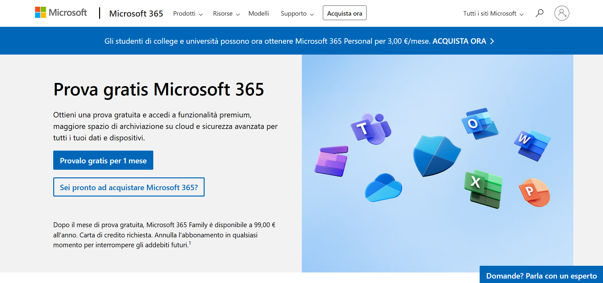The width and height of the screenshot is (603, 283).
Task: Click the Word app icon in hero image
Action: 532,145
